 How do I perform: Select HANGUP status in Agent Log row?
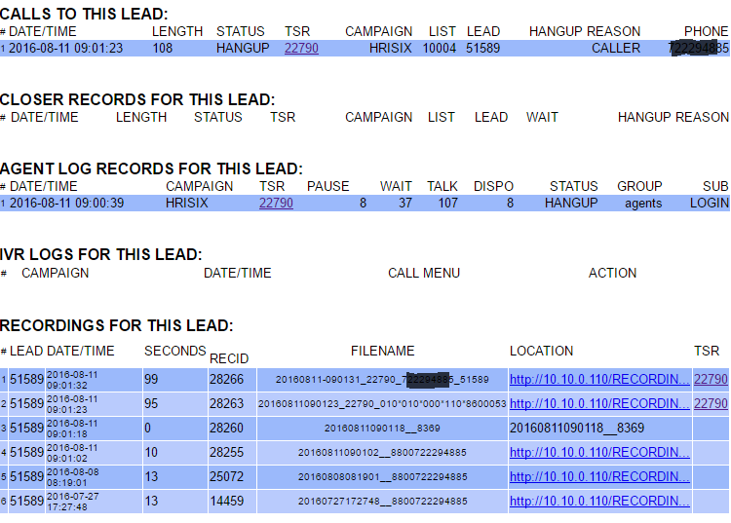click(571, 203)
